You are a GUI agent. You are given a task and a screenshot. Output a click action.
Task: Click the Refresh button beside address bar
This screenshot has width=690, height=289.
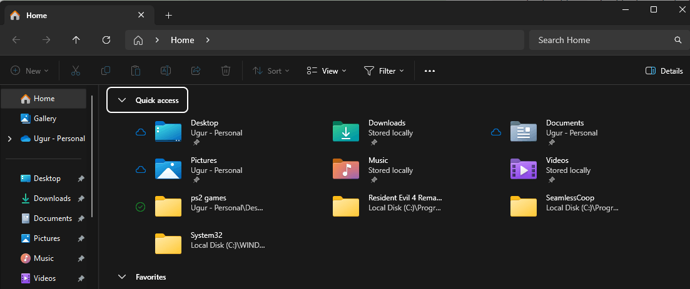click(x=106, y=40)
